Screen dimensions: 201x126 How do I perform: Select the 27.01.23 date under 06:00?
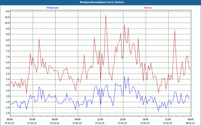[55, 123]
